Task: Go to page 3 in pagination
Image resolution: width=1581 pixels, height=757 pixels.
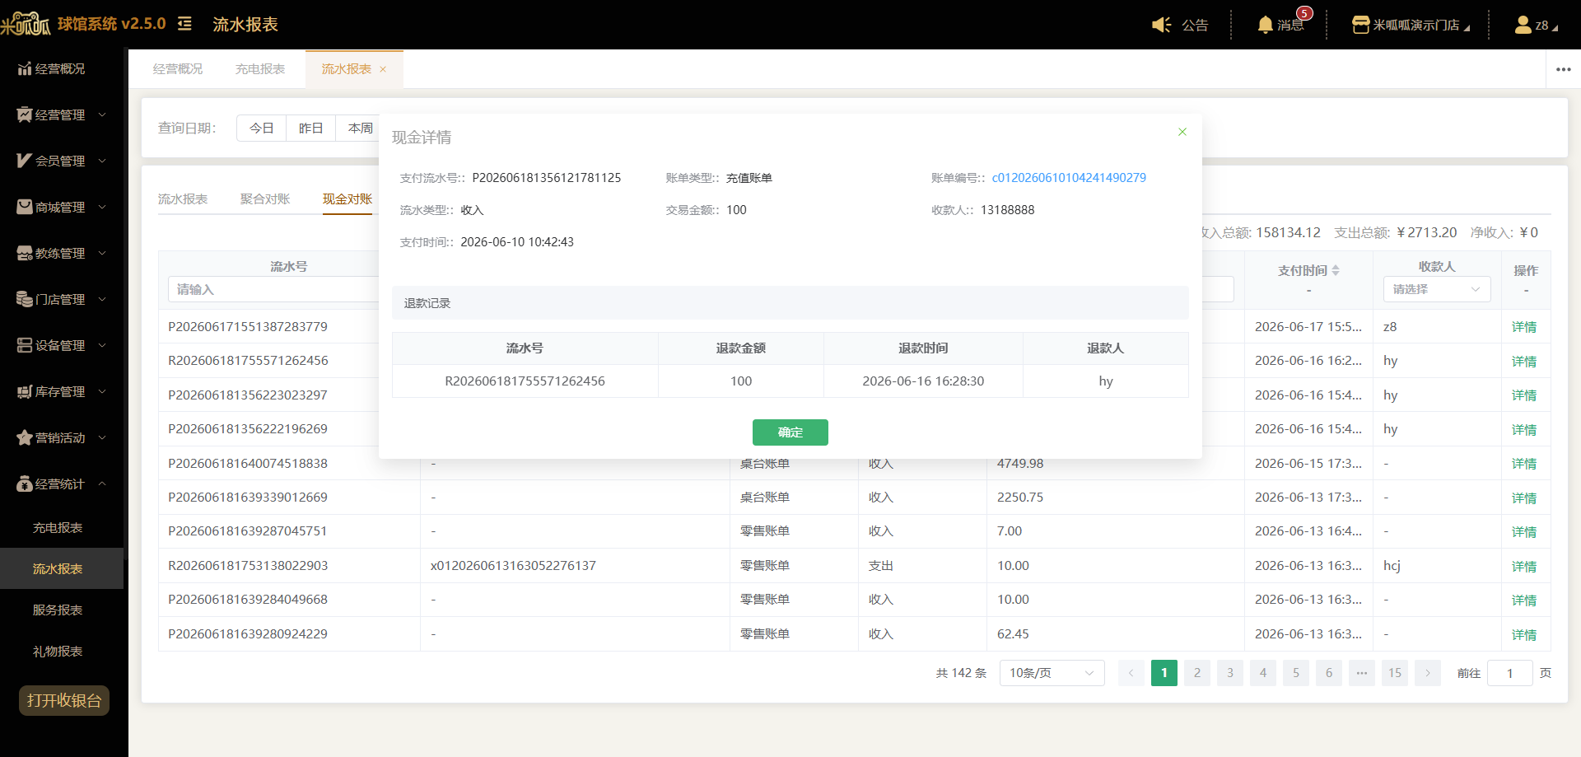Action: coord(1230,673)
